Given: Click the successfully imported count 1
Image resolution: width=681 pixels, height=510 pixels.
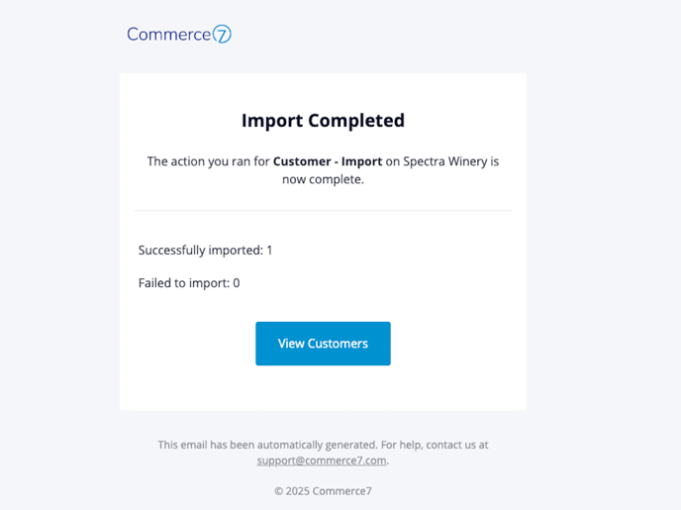Looking at the screenshot, I should (x=269, y=251).
